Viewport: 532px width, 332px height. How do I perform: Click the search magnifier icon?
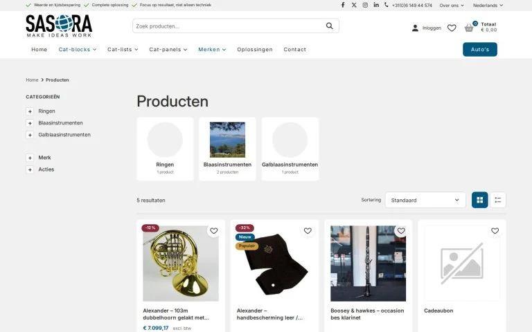click(330, 26)
